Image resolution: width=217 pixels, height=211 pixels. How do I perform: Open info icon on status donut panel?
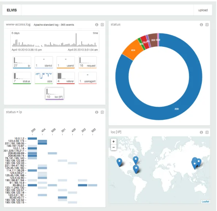click(201, 24)
